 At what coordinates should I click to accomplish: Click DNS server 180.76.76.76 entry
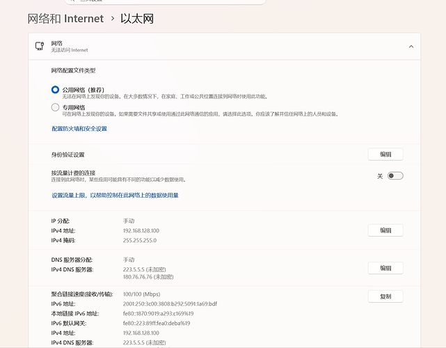tap(148, 277)
